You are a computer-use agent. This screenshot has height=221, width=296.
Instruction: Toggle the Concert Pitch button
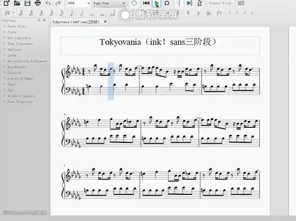[220, 3]
